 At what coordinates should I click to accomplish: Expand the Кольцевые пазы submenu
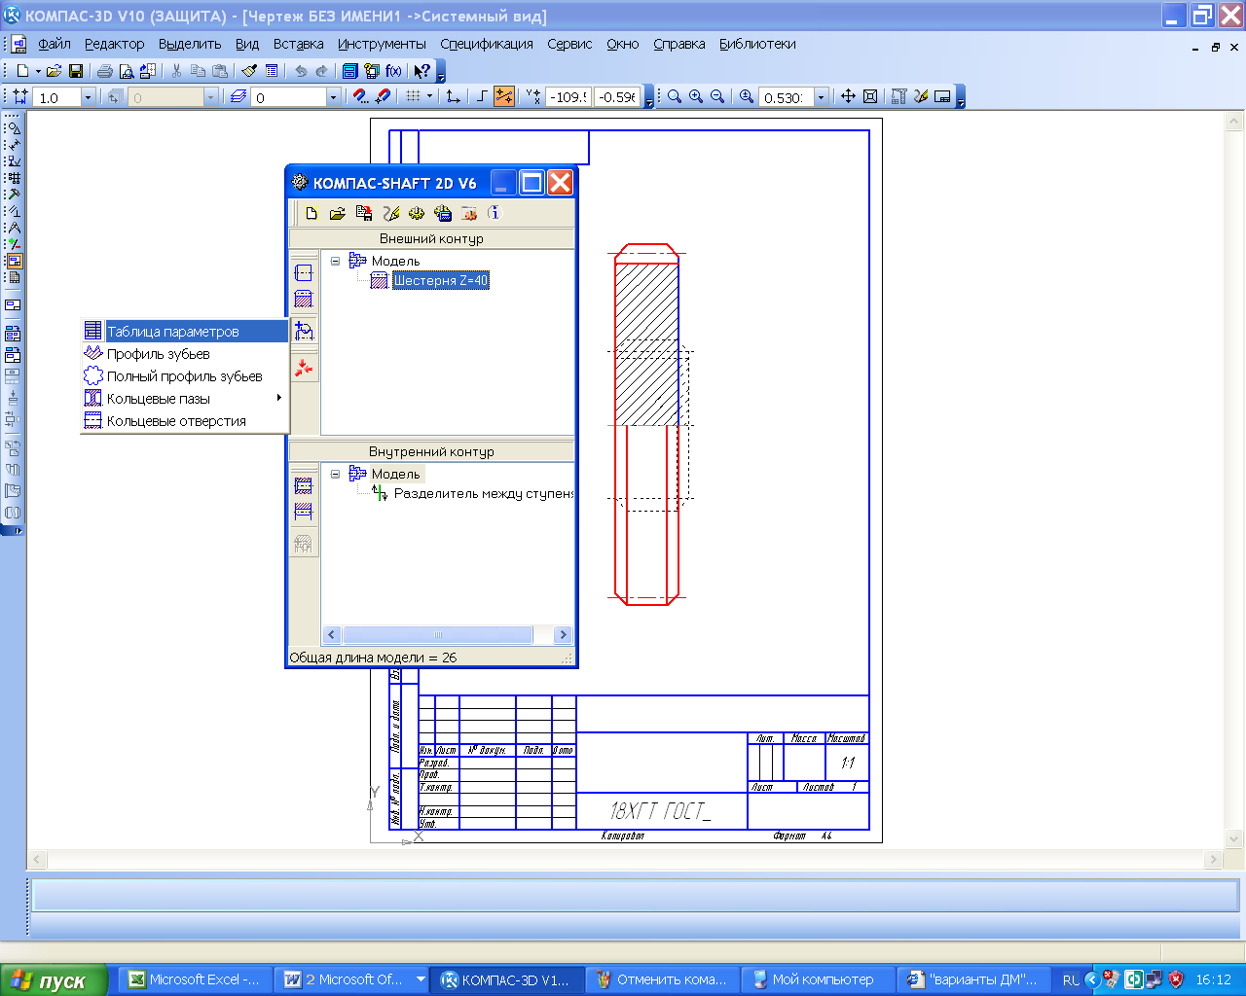[185, 399]
